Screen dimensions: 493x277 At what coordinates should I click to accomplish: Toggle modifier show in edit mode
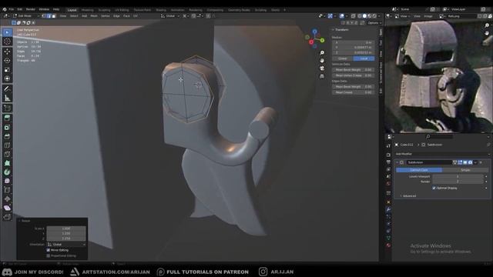pyautogui.click(x=460, y=162)
